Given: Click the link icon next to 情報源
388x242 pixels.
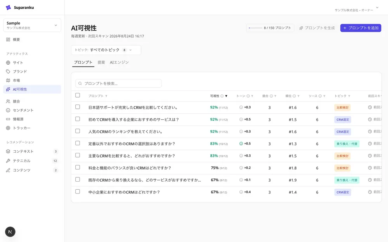Looking at the screenshot, I should click(x=8, y=119).
